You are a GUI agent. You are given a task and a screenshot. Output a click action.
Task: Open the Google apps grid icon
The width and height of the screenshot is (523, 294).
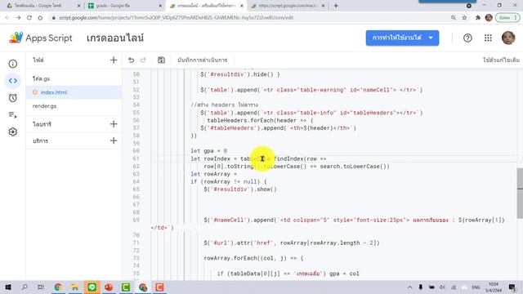click(x=488, y=38)
